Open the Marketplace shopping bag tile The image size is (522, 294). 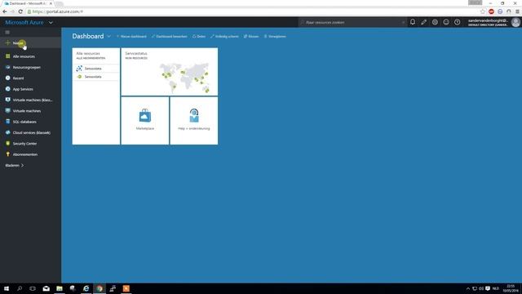tap(145, 120)
